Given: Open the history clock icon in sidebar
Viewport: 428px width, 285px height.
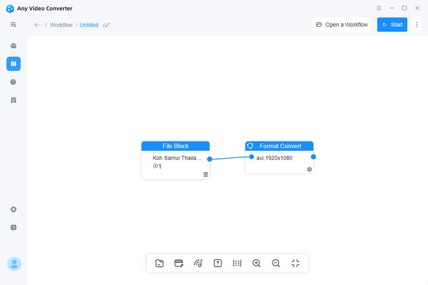Looking at the screenshot, I should coord(13,82).
